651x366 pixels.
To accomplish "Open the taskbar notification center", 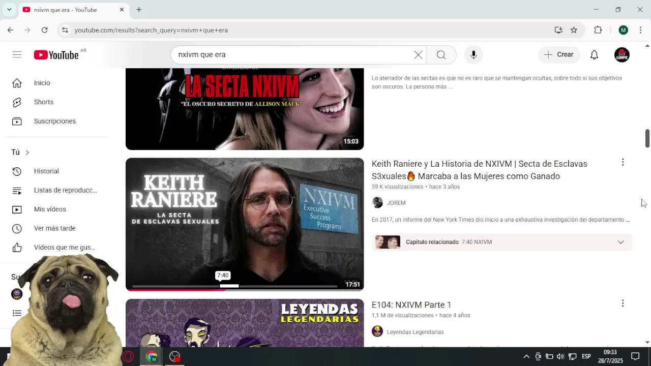I will (x=635, y=356).
